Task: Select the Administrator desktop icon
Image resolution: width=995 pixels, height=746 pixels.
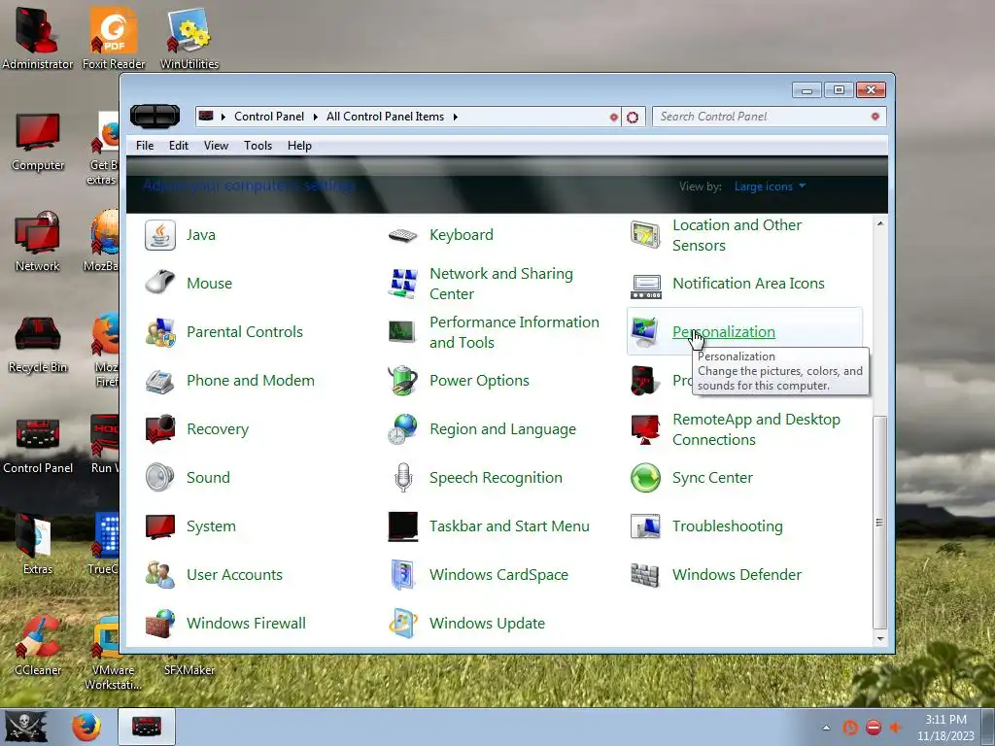Action: (38, 38)
